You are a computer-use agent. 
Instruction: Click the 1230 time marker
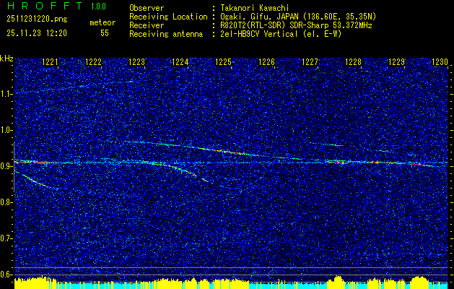440,62
